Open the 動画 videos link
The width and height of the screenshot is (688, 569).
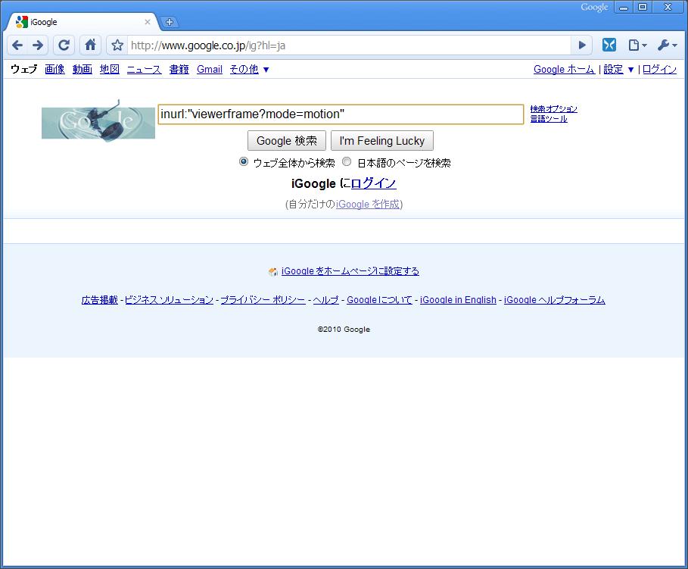pyautogui.click(x=82, y=69)
